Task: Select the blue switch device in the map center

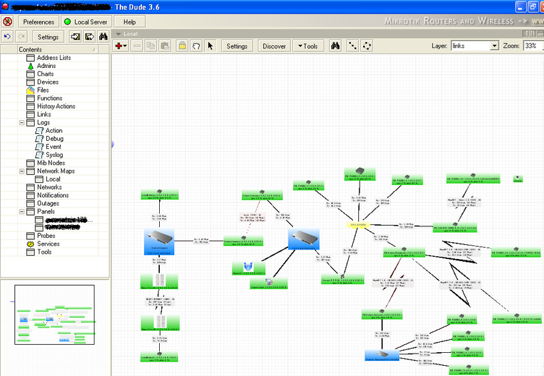Action: (304, 239)
